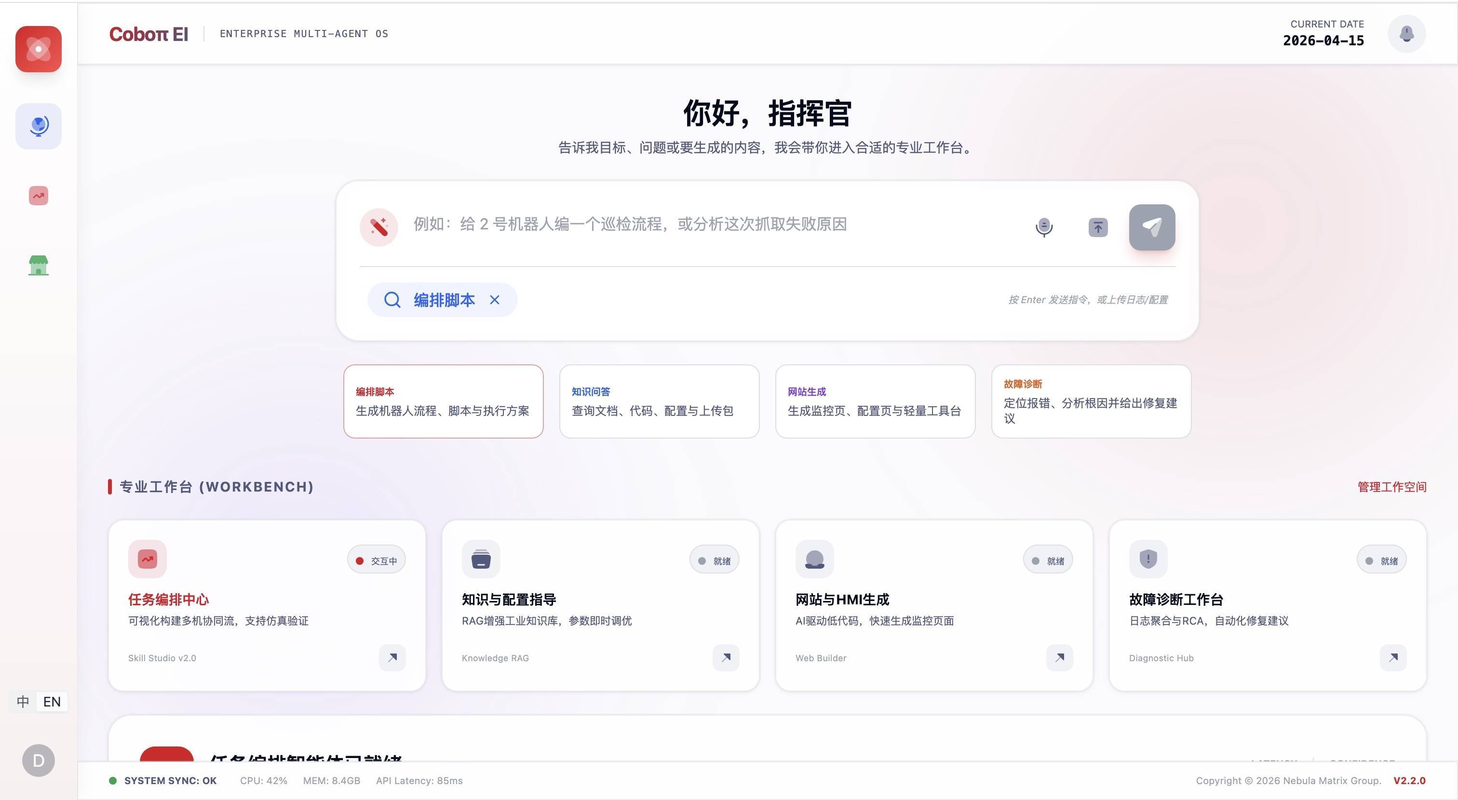
Task: Click the Cobot EI brand title
Action: coord(149,34)
